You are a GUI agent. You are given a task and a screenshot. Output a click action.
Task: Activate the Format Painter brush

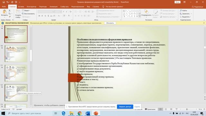[10, 17]
